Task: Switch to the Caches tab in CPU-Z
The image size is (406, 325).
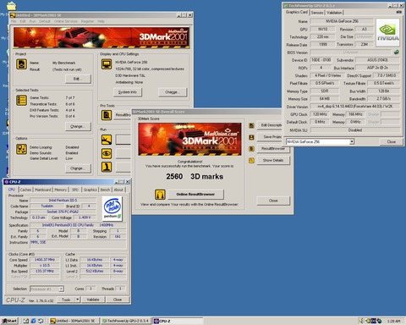Action: (x=25, y=190)
